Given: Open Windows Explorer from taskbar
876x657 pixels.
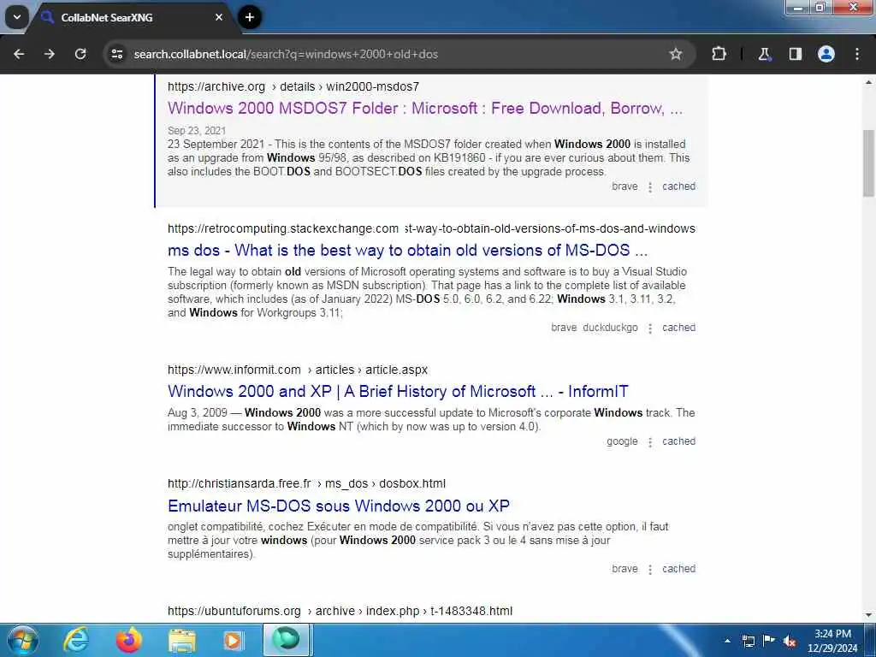Looking at the screenshot, I should 182,640.
